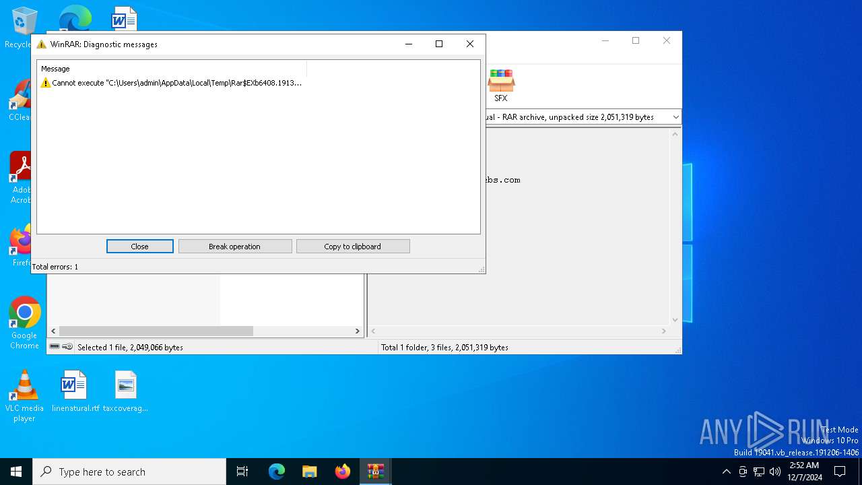Click the drive icon in WinRAR status bar
The width and height of the screenshot is (862, 485).
(55, 347)
